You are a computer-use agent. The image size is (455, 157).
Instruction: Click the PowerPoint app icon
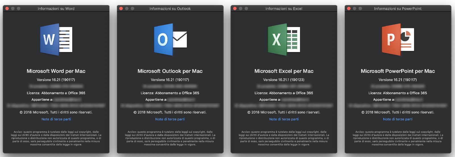click(398, 40)
